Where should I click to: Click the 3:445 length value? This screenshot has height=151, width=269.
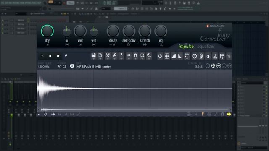(199, 67)
